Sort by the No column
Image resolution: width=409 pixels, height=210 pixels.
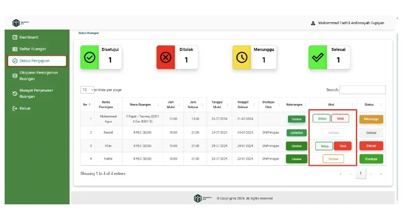pyautogui.click(x=88, y=104)
